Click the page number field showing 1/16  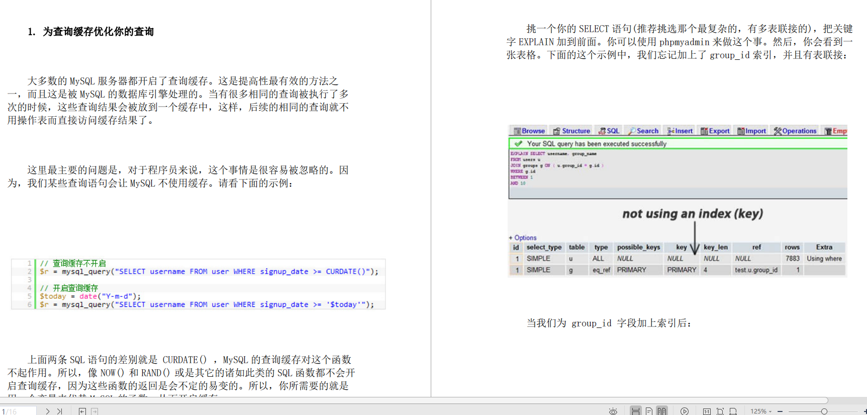pos(18,411)
